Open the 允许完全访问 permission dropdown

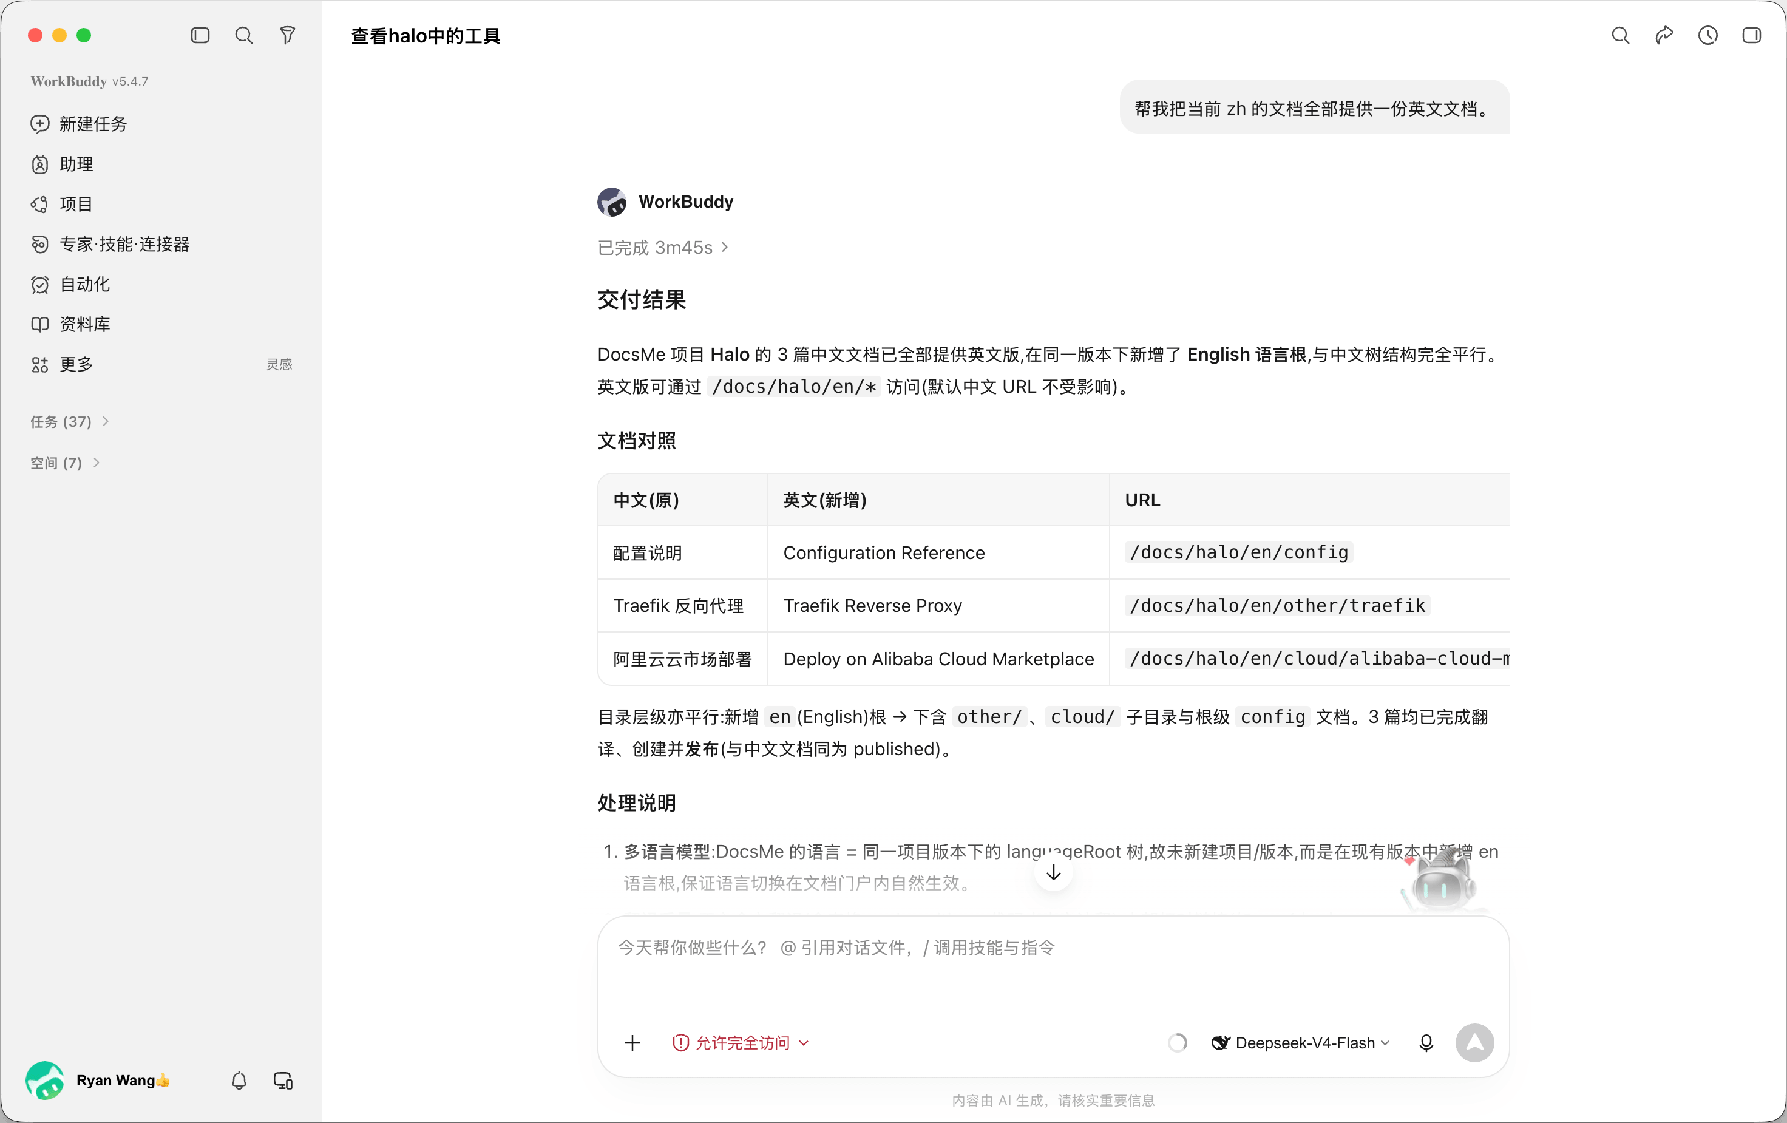point(741,1043)
